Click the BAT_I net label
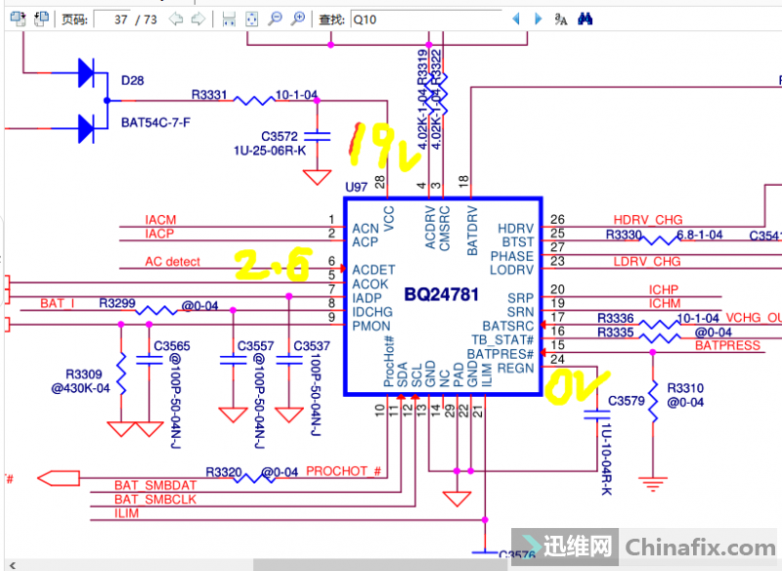This screenshot has width=782, height=571. 58,303
